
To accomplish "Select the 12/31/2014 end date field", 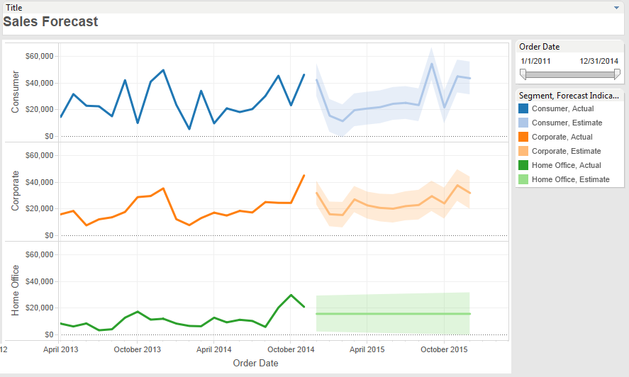I will click(599, 61).
